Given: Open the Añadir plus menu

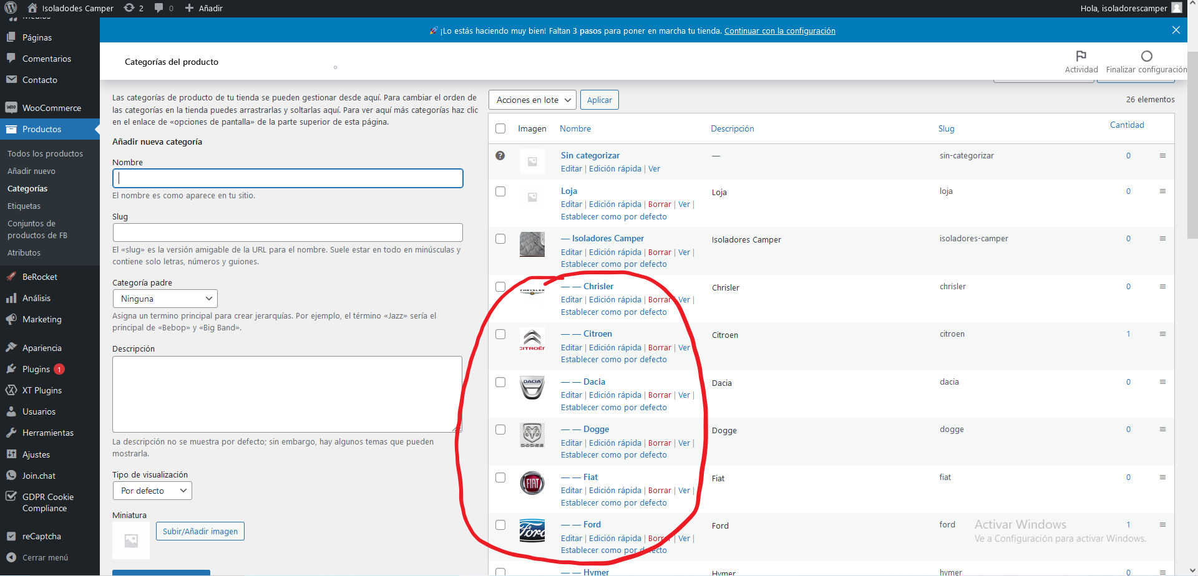Looking at the screenshot, I should point(203,8).
